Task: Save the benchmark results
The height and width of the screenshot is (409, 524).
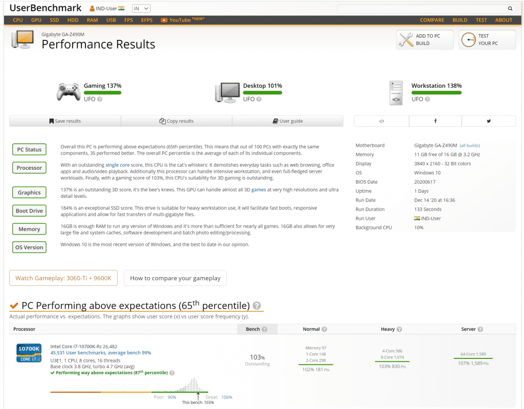Action: 65,121
